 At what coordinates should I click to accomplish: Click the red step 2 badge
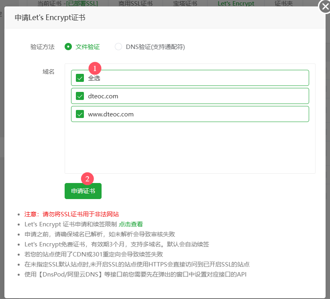point(88,178)
